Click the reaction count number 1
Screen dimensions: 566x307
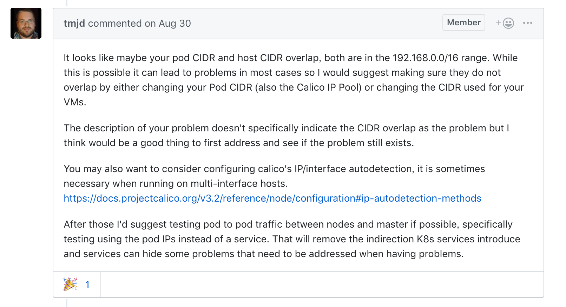(x=87, y=285)
